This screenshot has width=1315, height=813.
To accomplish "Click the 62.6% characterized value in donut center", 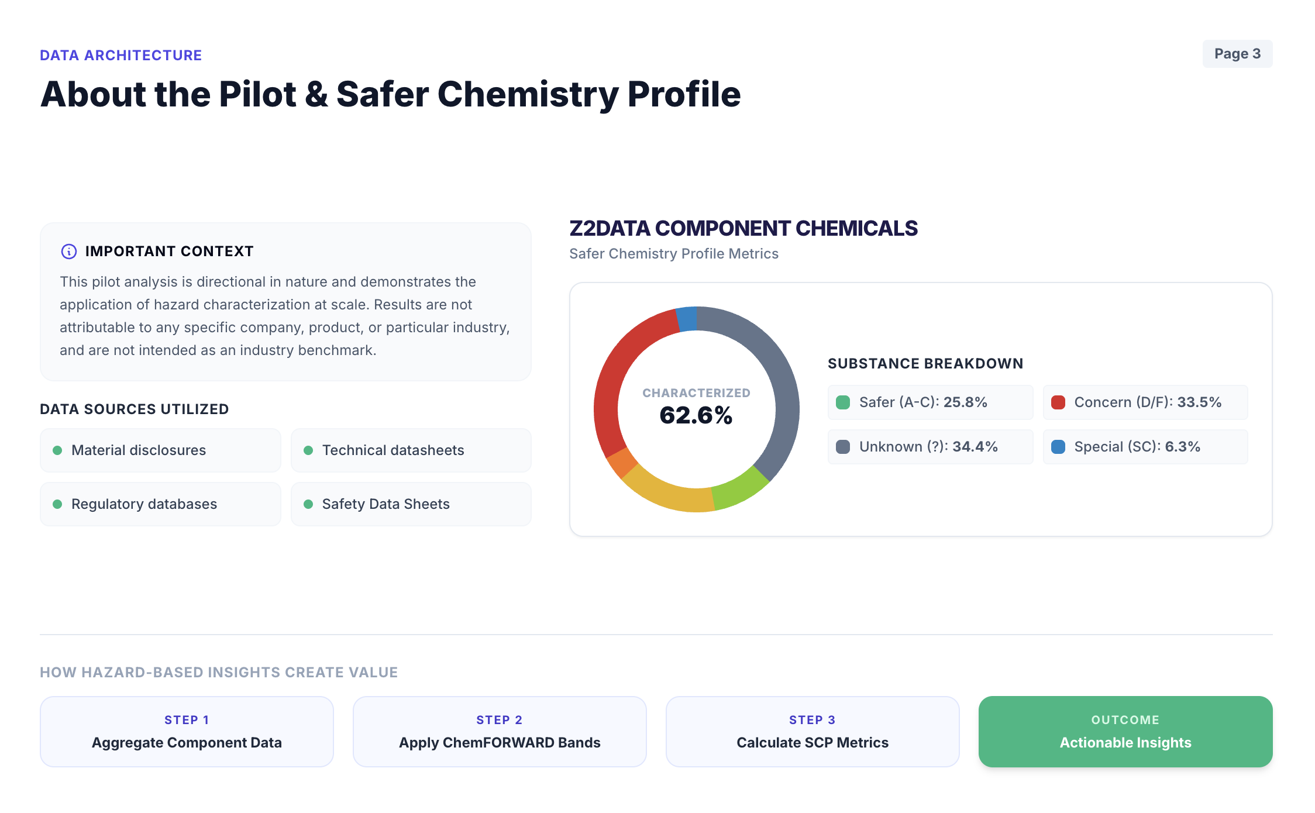I will tap(696, 415).
